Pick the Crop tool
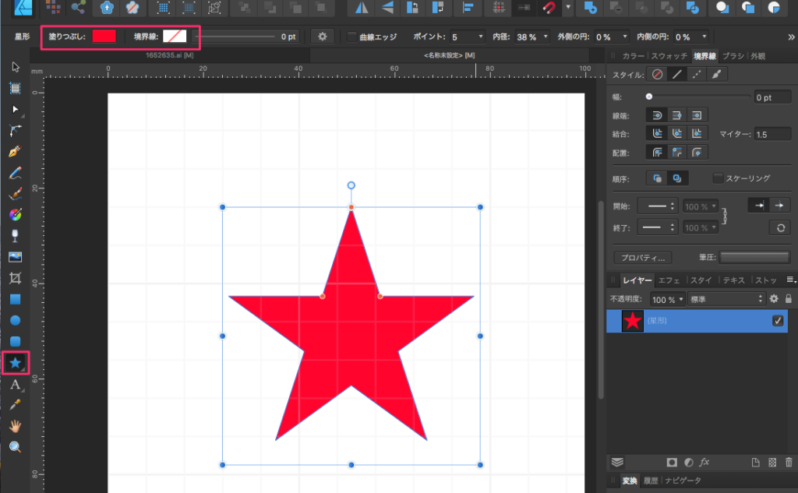The width and height of the screenshot is (798, 493). point(15,278)
